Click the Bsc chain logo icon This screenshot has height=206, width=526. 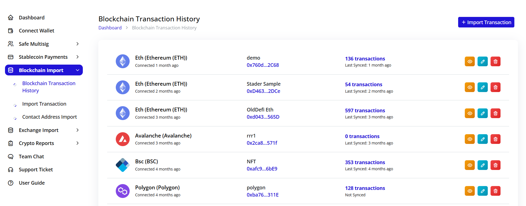coord(122,165)
